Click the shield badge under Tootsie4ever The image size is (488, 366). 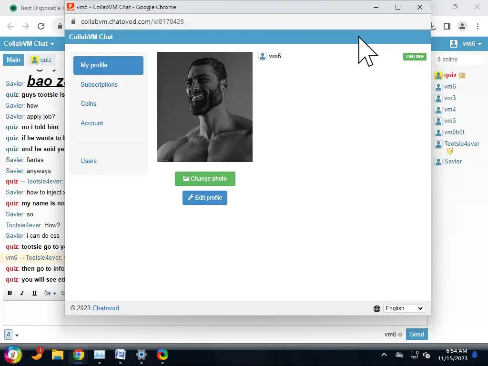coord(450,152)
